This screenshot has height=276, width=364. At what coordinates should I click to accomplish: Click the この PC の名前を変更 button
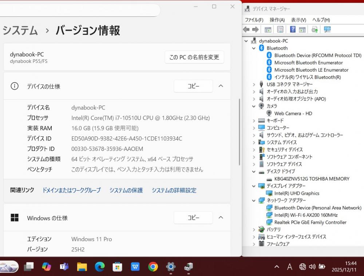click(194, 57)
